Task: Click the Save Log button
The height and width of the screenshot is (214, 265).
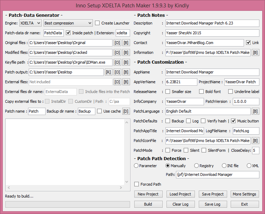Action: (213, 204)
